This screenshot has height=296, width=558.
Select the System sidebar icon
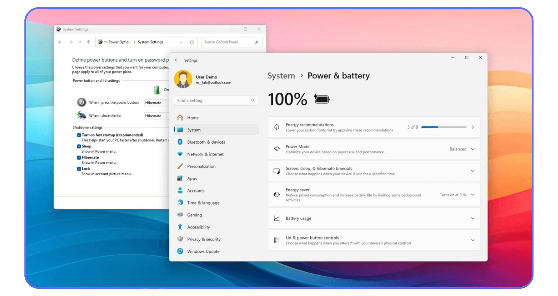(180, 130)
